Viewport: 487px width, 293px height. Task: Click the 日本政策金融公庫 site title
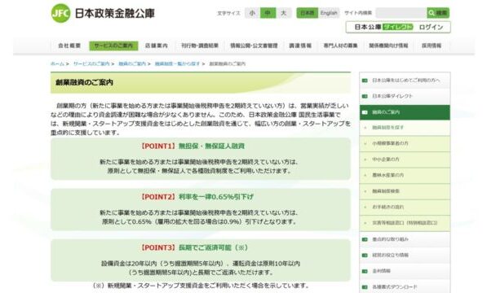coord(114,13)
